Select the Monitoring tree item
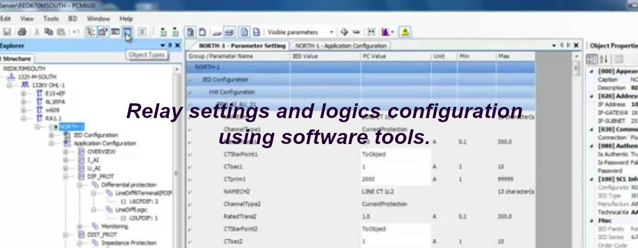The width and height of the screenshot is (638, 248). [x=115, y=226]
